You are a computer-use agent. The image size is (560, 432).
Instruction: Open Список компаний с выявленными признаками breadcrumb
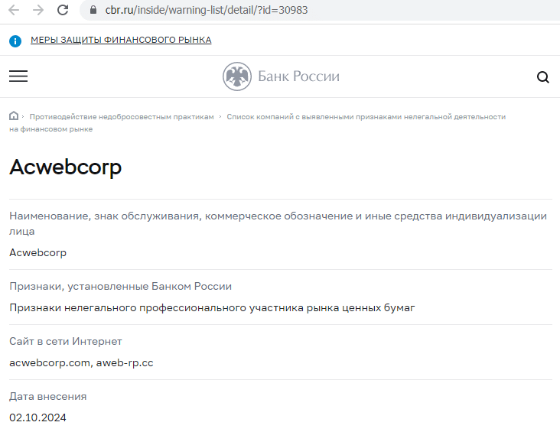257,123
